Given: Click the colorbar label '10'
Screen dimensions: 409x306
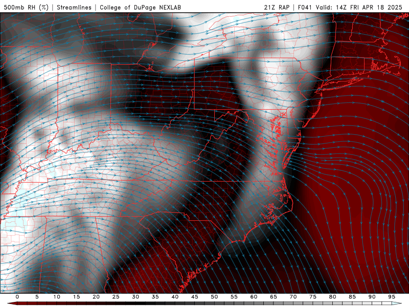Looking at the screenshot, I should click(57, 297).
